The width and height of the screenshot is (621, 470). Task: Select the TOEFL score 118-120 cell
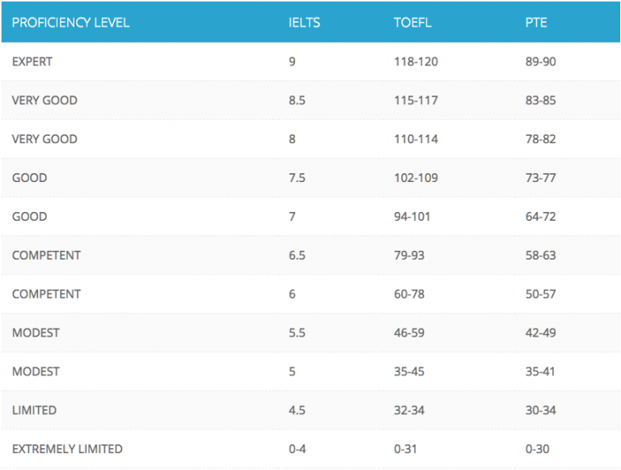tap(416, 61)
